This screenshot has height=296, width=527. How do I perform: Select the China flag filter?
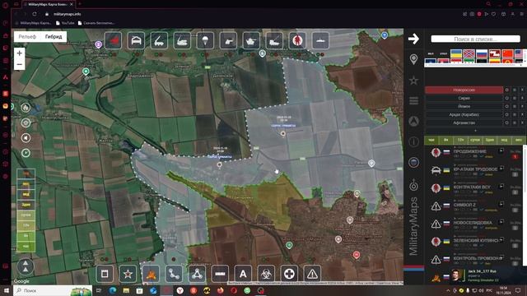pyautogui.click(x=507, y=53)
